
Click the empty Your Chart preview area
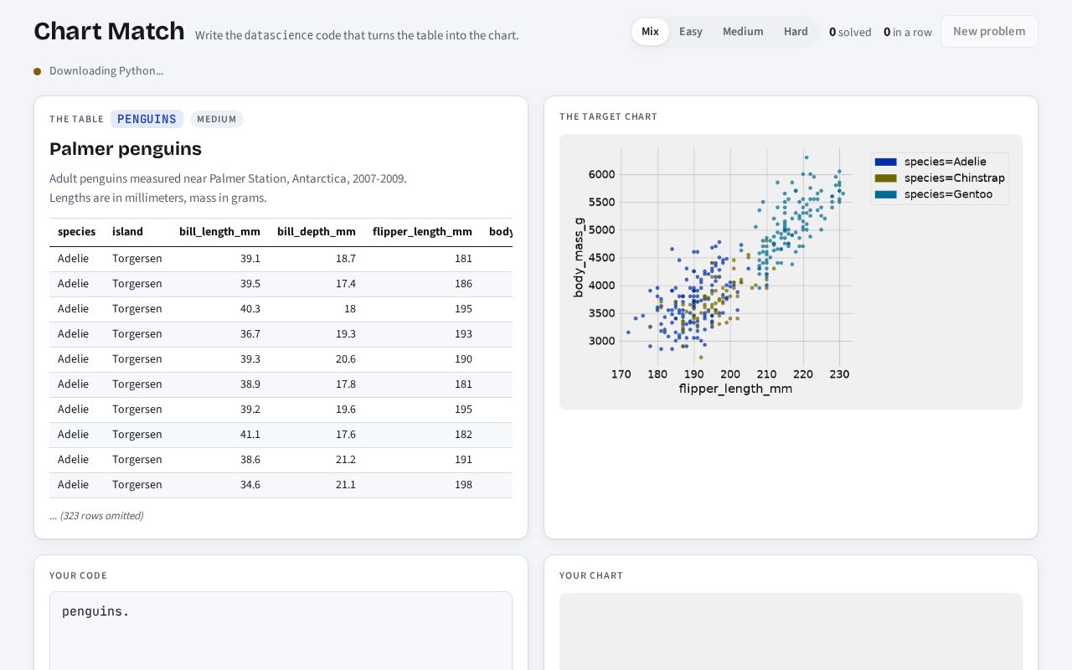[x=791, y=631]
